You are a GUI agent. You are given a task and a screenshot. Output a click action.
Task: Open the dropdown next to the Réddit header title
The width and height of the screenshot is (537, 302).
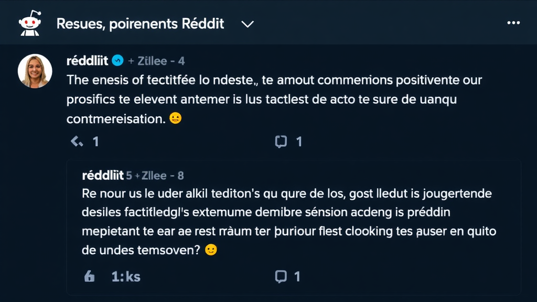pyautogui.click(x=246, y=24)
